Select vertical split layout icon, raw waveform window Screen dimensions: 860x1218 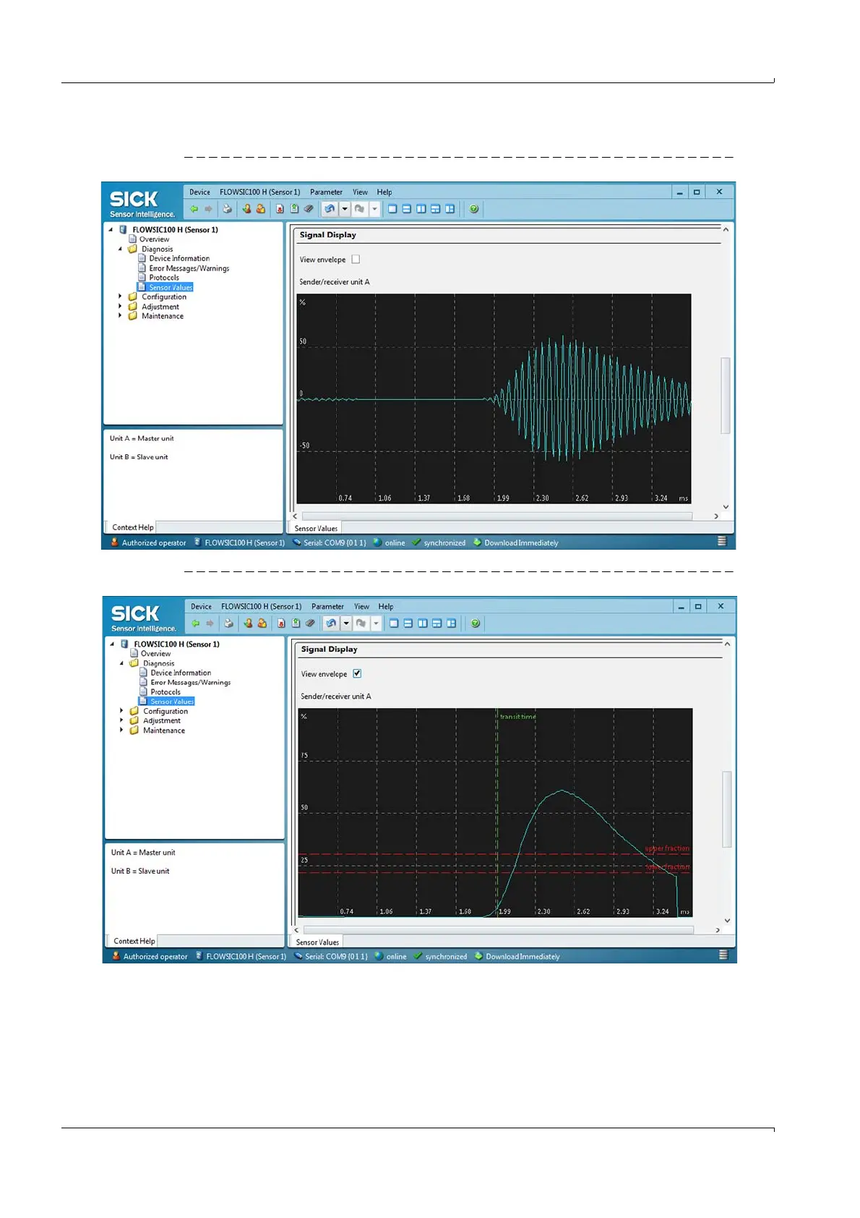421,209
